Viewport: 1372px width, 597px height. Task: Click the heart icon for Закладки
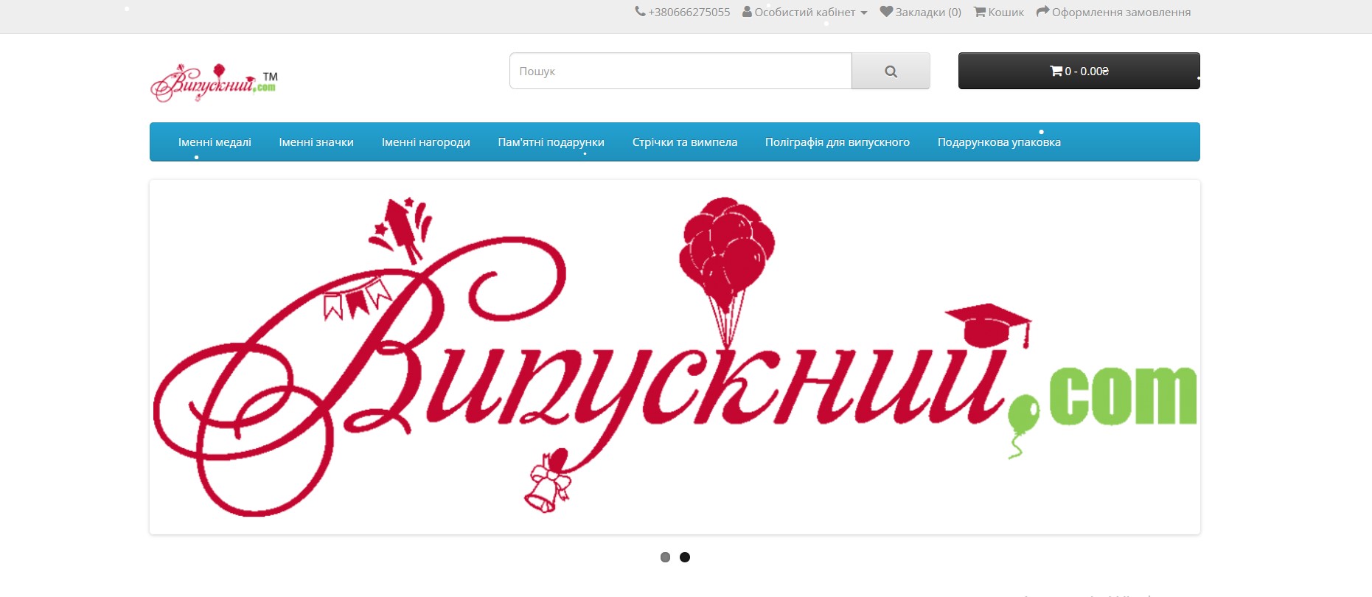tap(886, 12)
